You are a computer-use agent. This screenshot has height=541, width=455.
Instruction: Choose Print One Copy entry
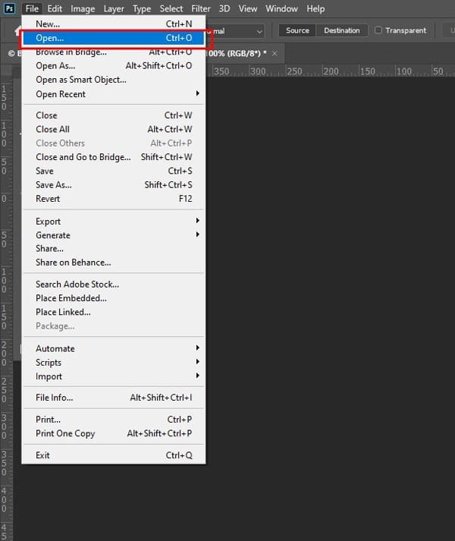pyautogui.click(x=114, y=433)
